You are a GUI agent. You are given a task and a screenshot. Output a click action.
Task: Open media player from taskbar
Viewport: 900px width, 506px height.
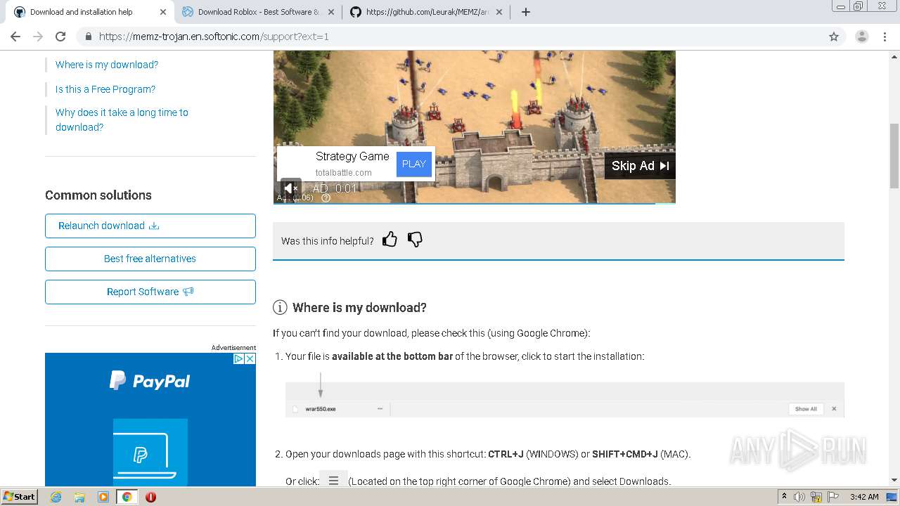103,497
